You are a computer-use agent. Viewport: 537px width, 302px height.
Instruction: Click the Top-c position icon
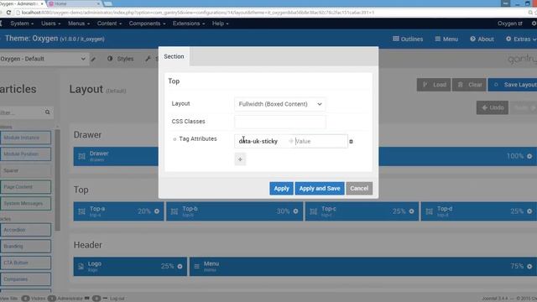coord(313,211)
